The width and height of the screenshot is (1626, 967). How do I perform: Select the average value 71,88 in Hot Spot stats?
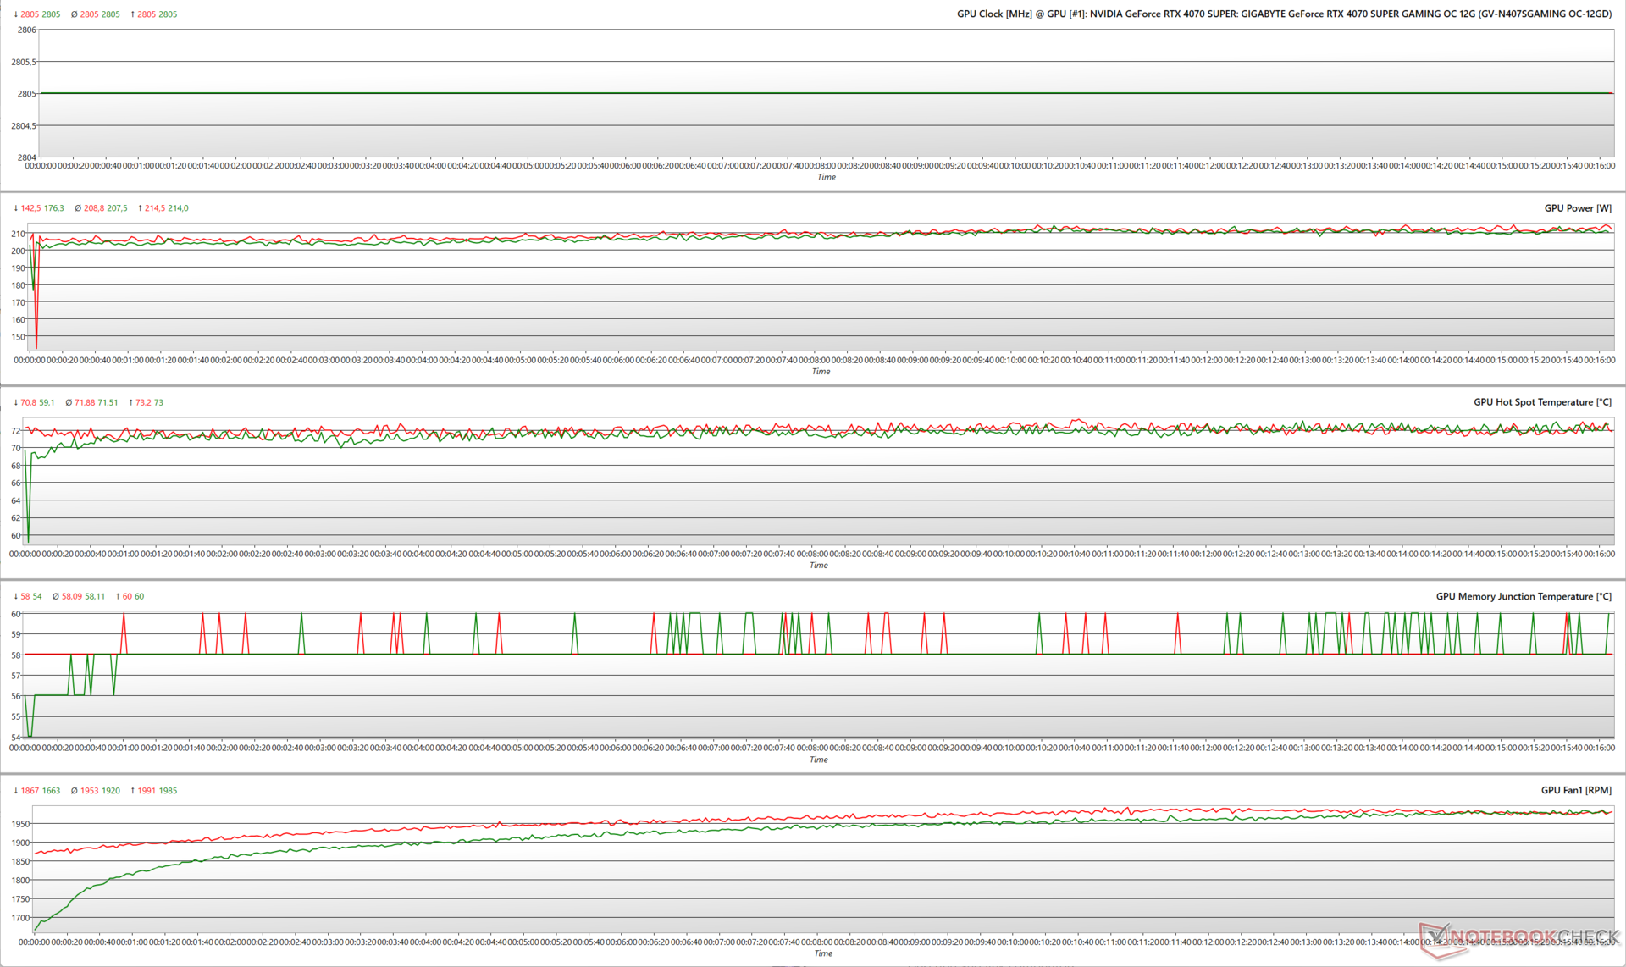(85, 403)
